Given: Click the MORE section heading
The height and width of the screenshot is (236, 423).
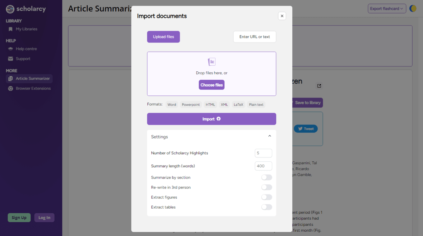Looking at the screenshot, I should [12, 71].
